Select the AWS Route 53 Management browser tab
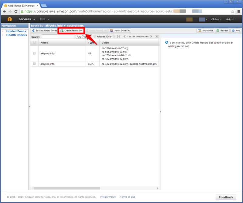This screenshot has width=243, height=203. [21, 5]
